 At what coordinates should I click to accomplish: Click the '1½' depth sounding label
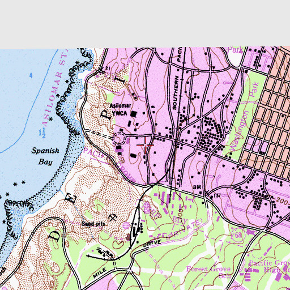(42, 133)
